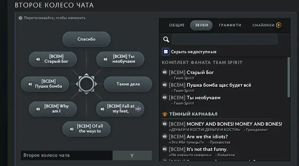The height and width of the screenshot is (166, 299).
Task: Select the [ВСЕМ] Старый Бог wheel slot
Action: 53,59
